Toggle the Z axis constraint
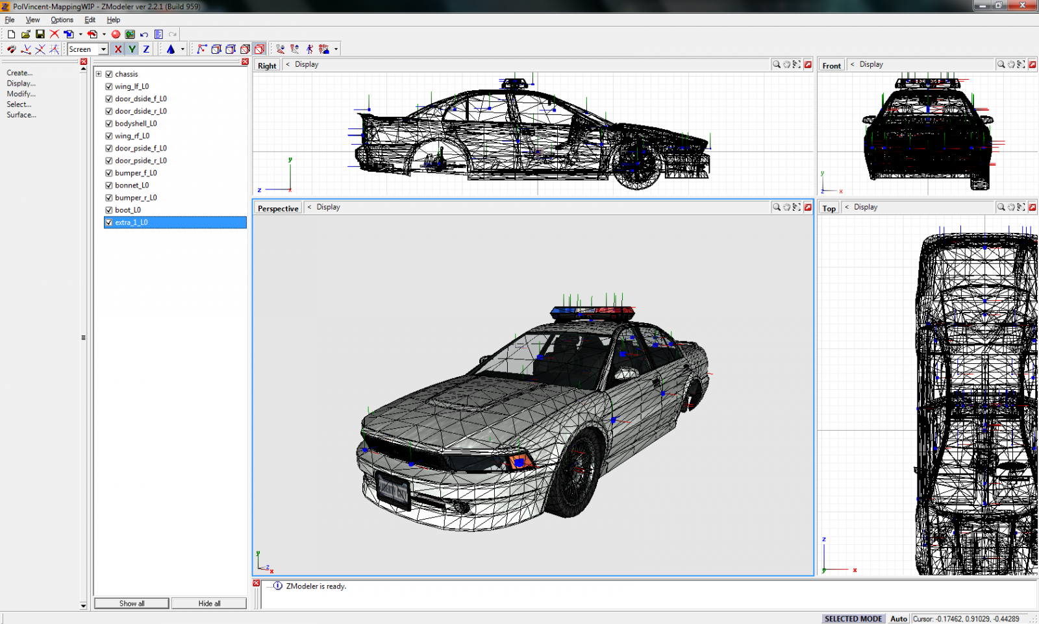This screenshot has height=624, width=1039. click(146, 49)
